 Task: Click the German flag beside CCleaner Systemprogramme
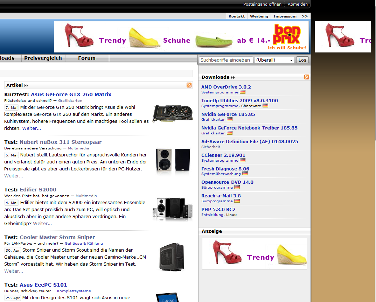pos(243,160)
